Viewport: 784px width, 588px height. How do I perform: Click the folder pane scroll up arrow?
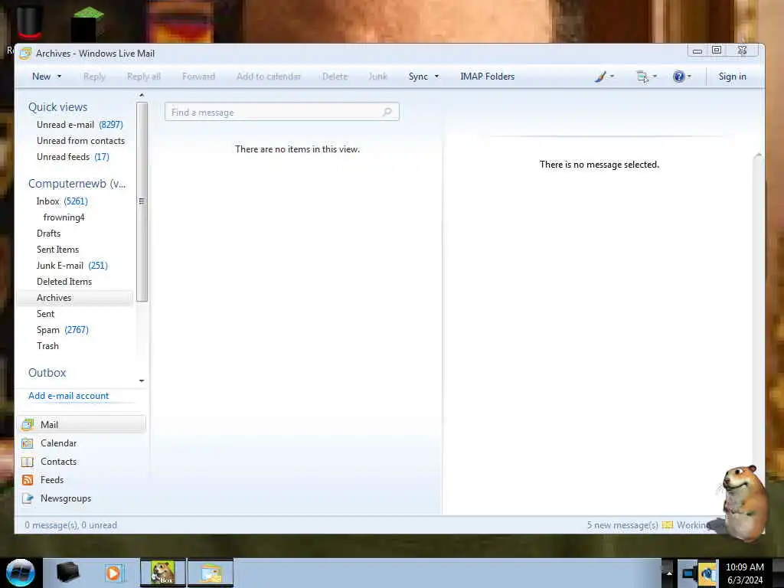(x=142, y=95)
